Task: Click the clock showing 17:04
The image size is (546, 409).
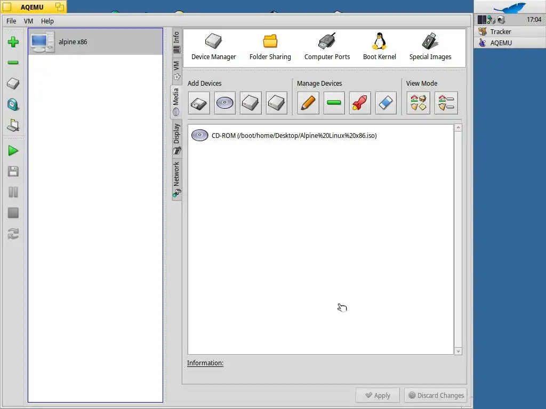Action: click(x=534, y=20)
